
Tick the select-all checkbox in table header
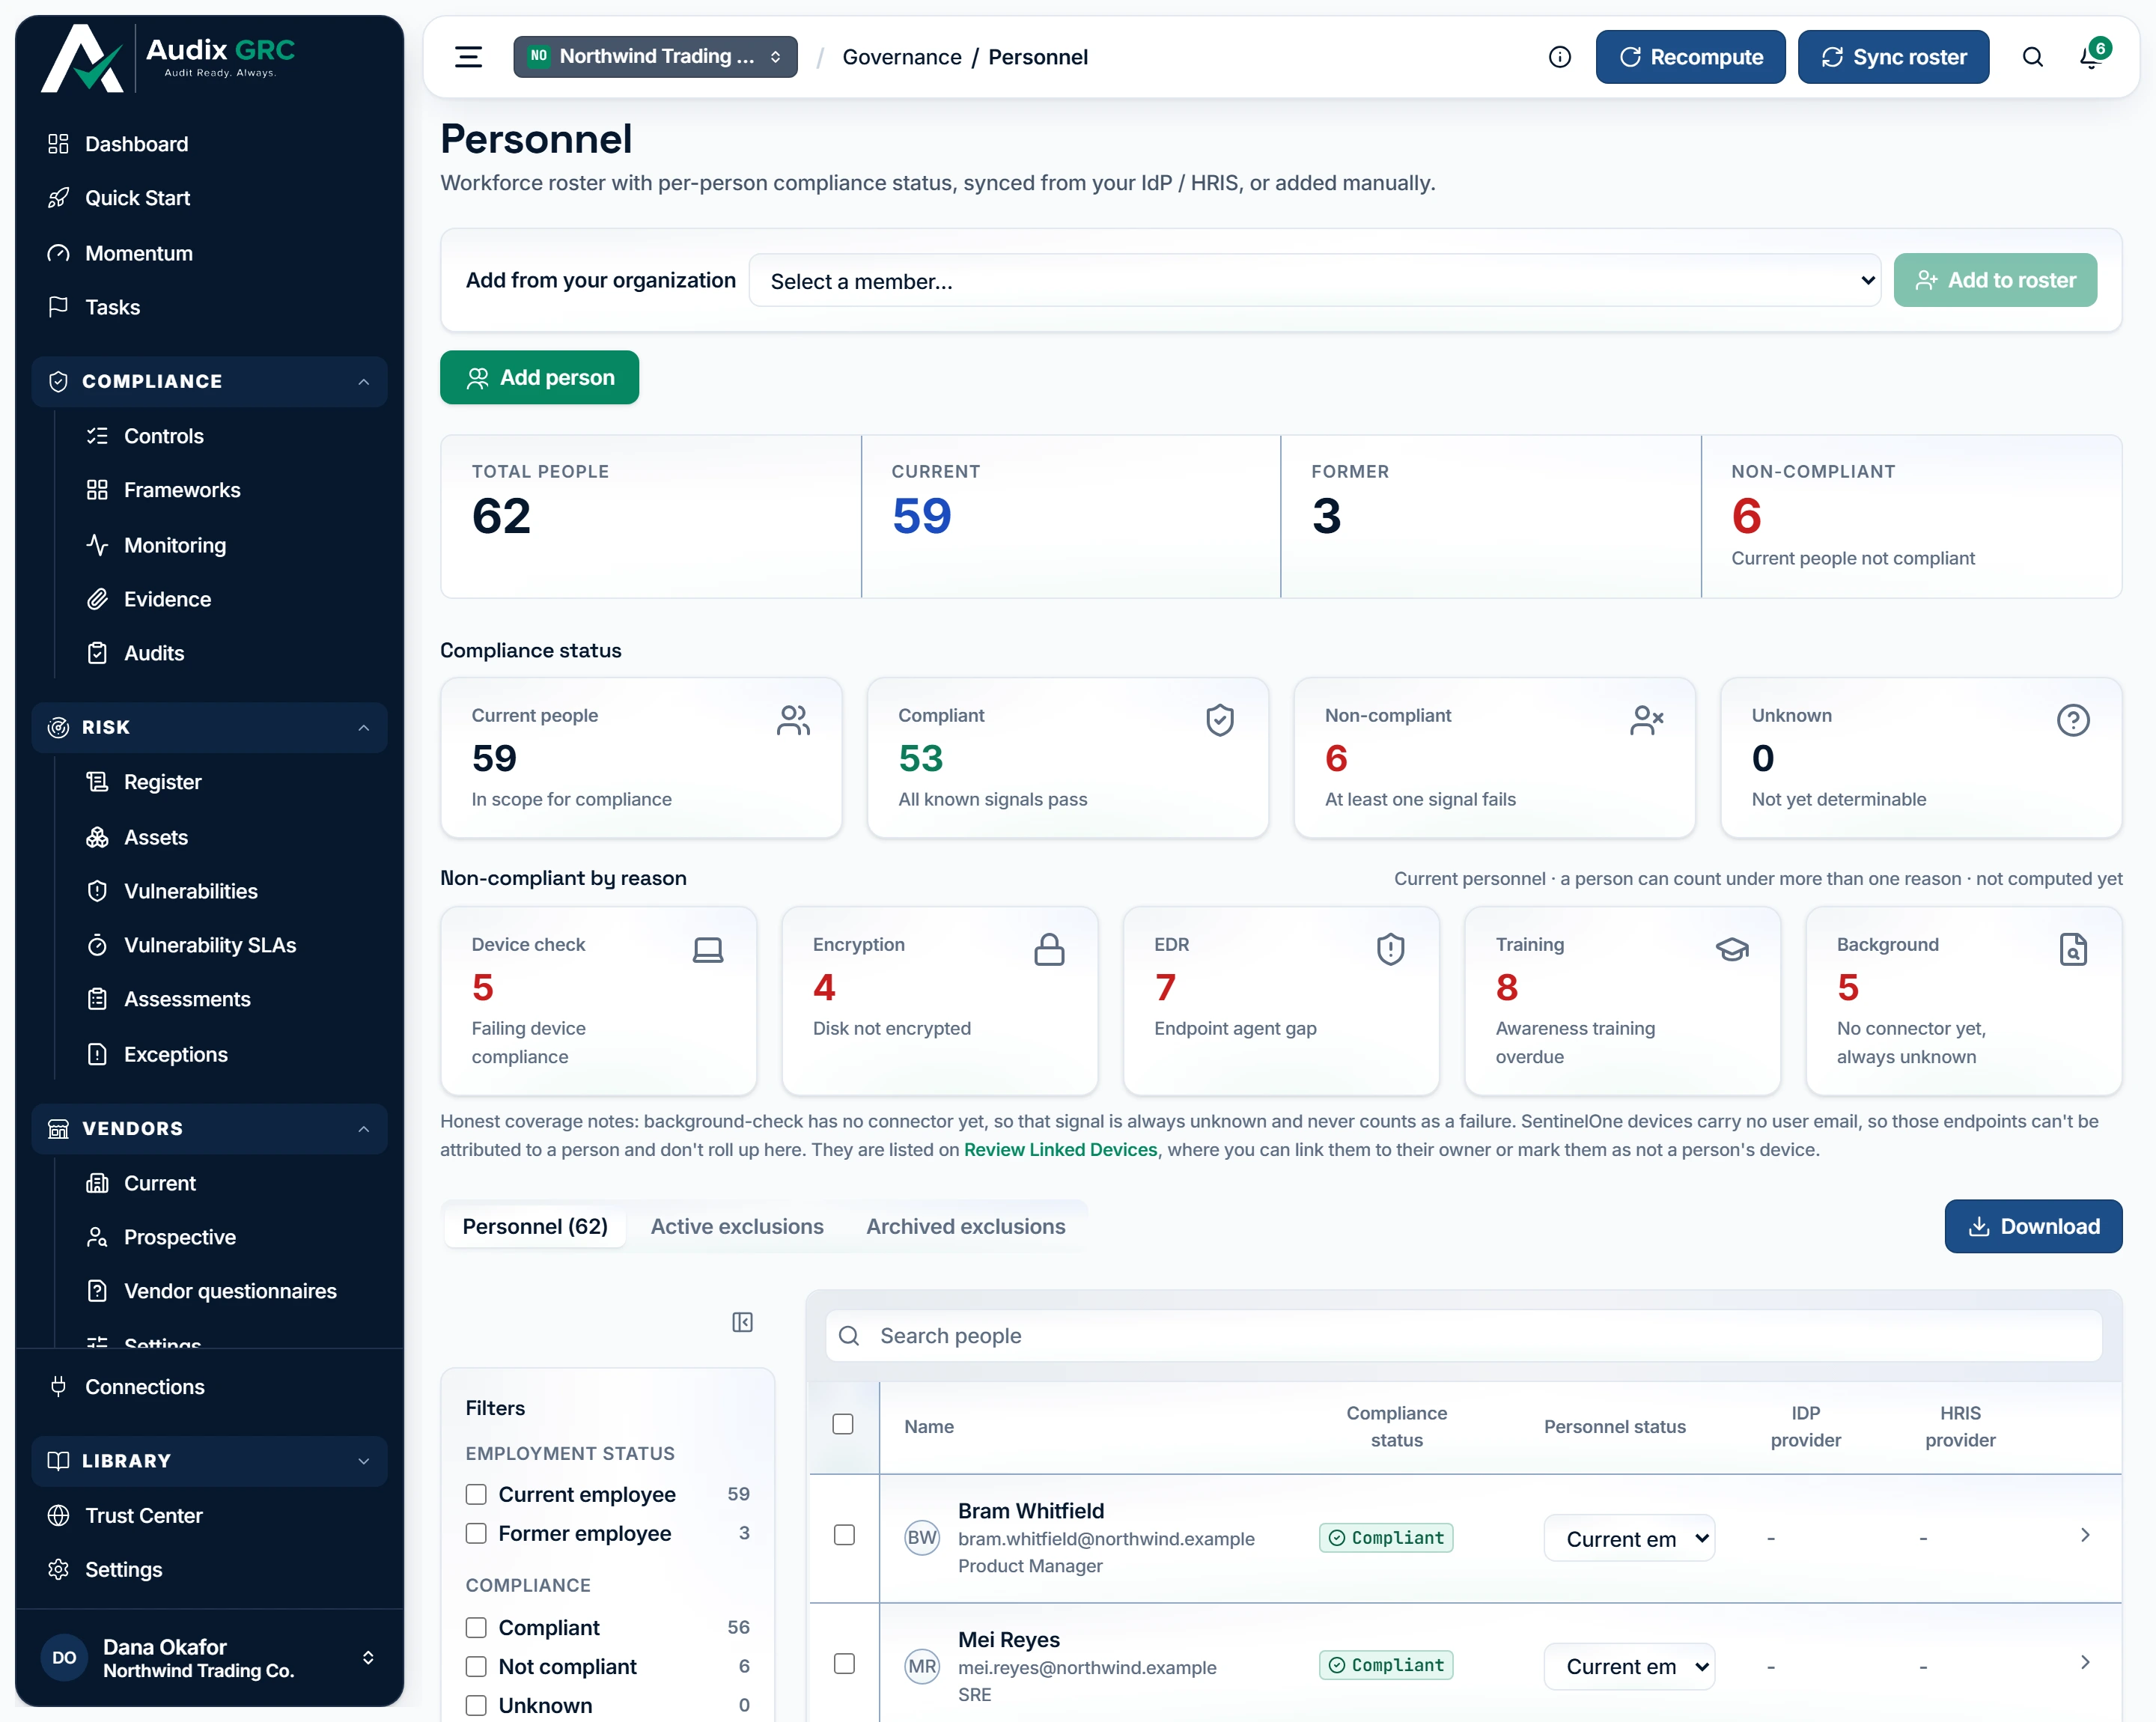pos(843,1424)
